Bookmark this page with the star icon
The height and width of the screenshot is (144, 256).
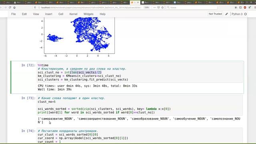(162, 8)
